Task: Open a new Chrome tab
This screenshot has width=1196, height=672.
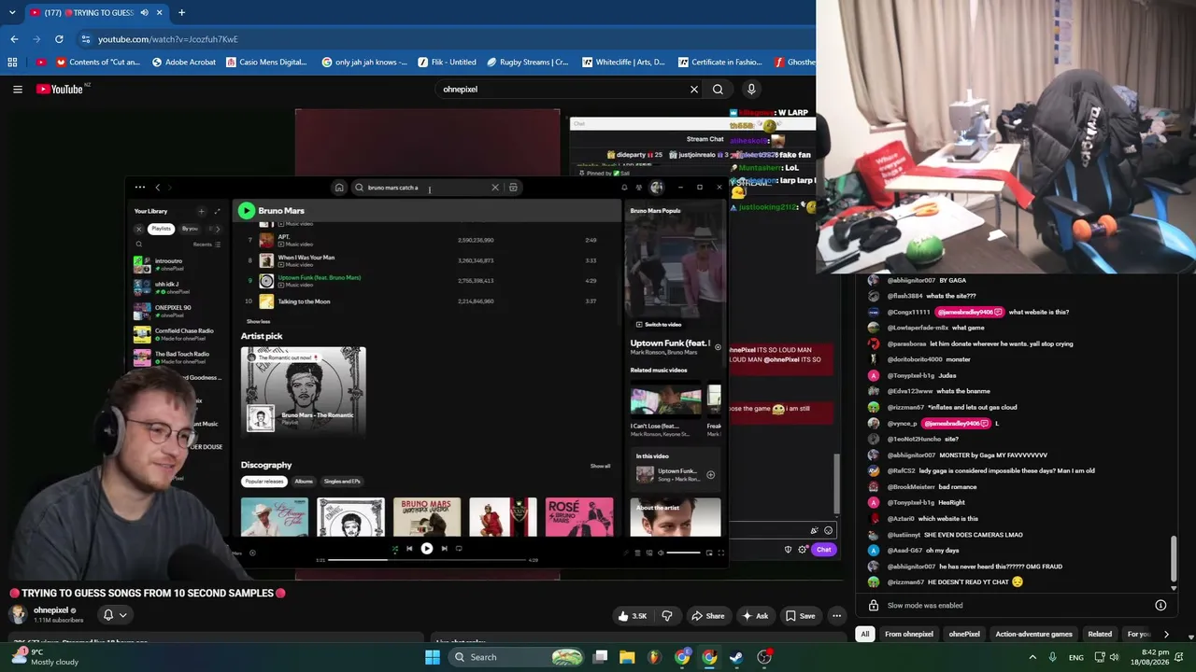Action: [x=181, y=13]
